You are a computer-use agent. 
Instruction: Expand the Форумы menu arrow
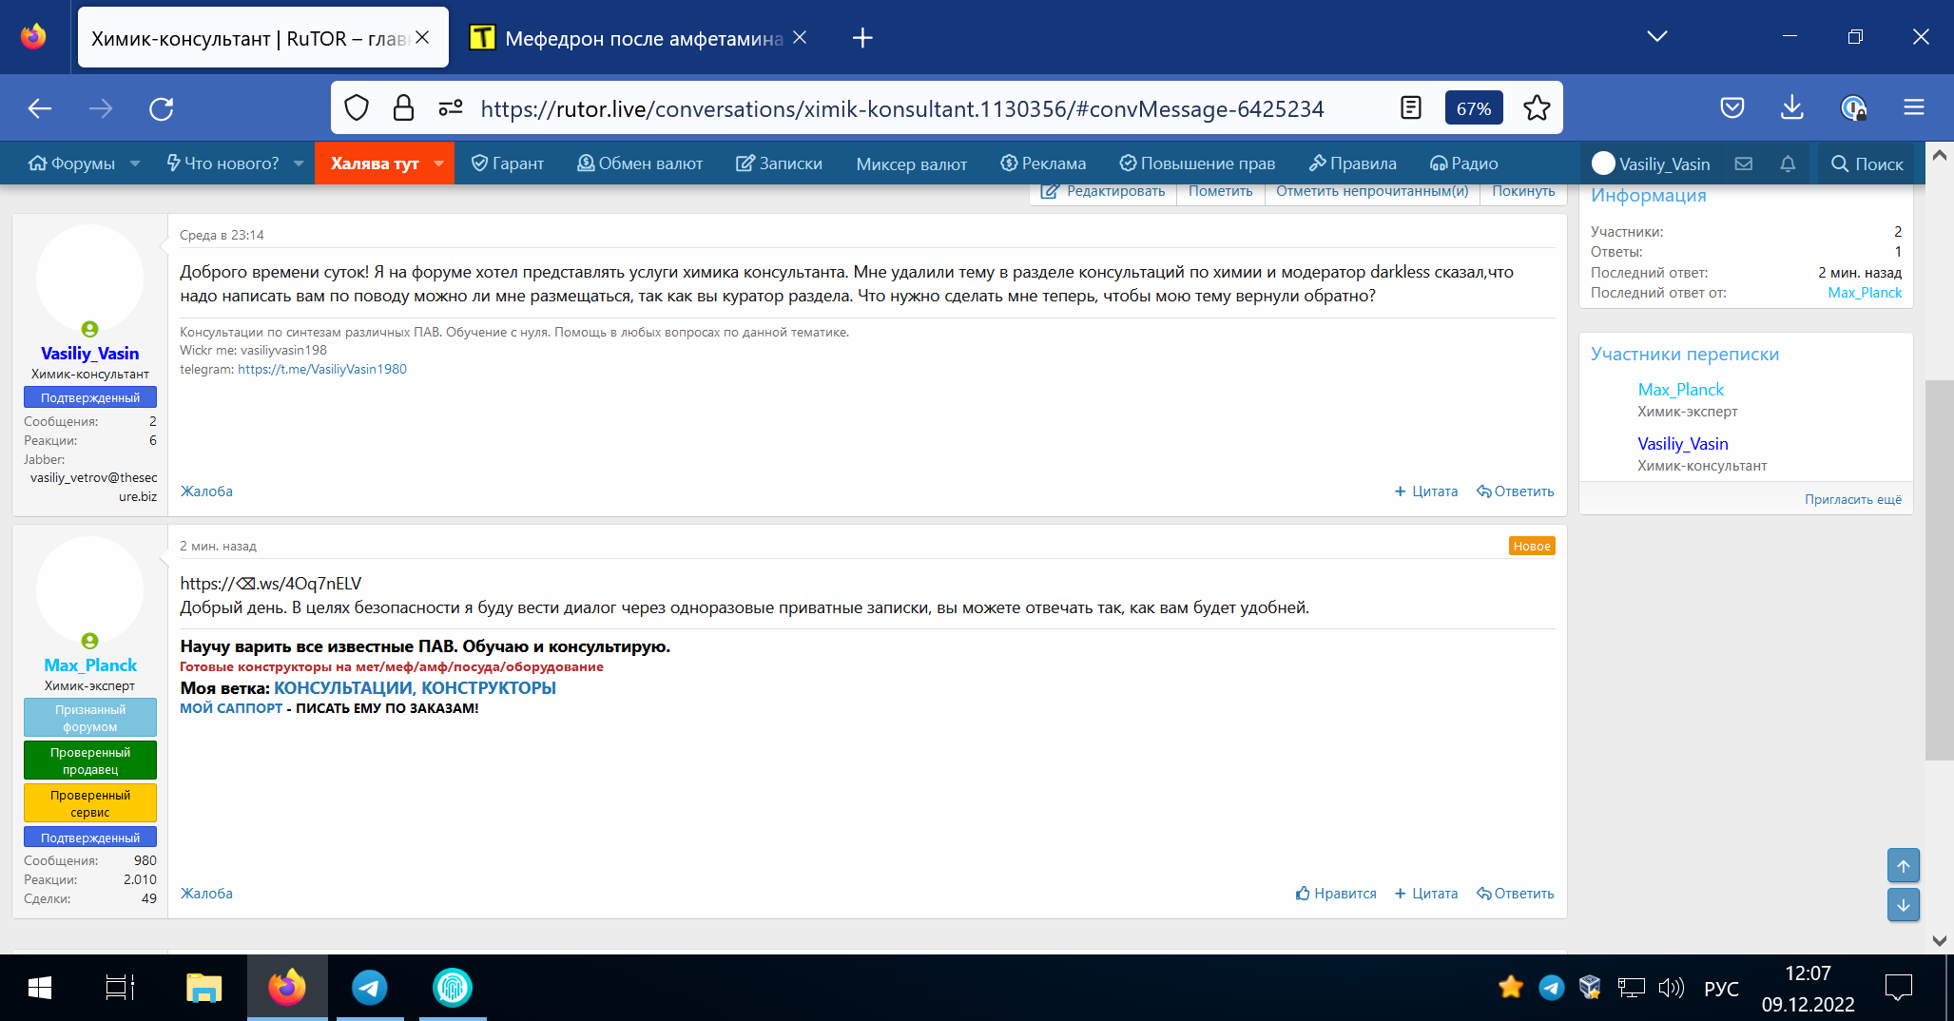tap(135, 164)
